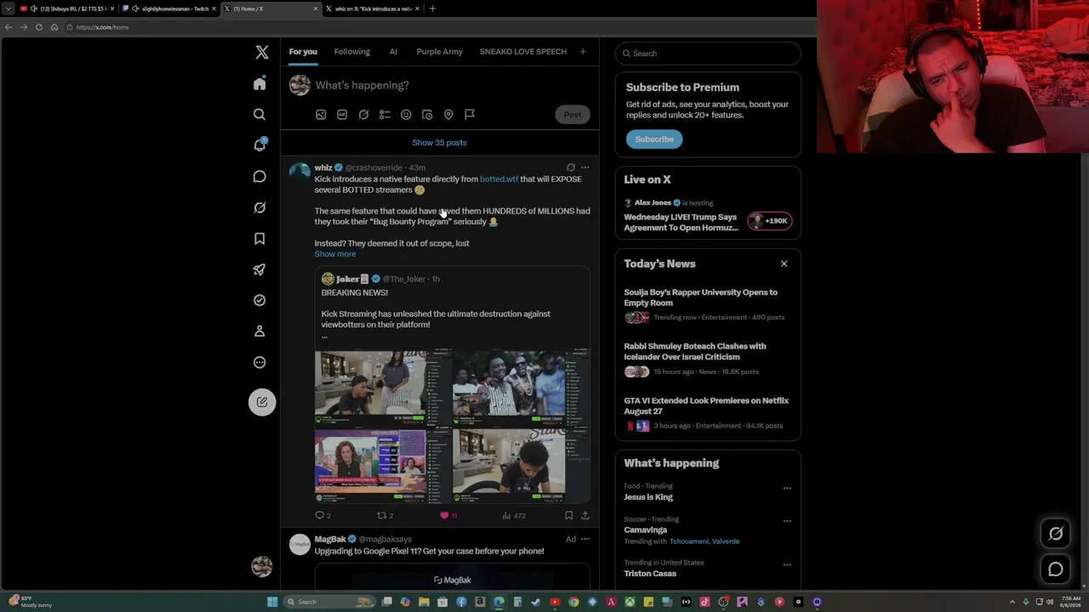
Task: Click the Post button
Action: click(x=573, y=115)
